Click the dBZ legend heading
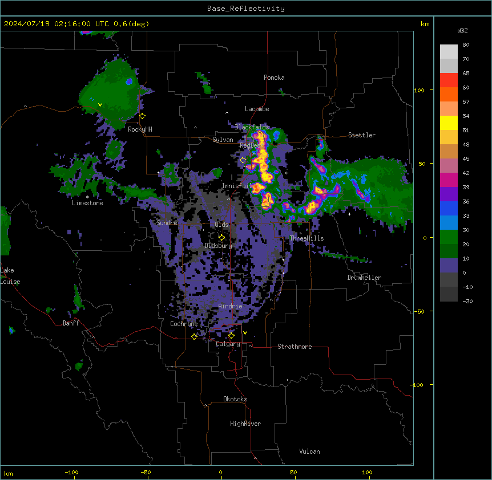This screenshot has height=480, width=492. [x=462, y=30]
